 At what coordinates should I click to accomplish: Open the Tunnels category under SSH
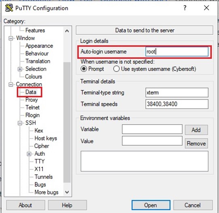tap(44, 177)
